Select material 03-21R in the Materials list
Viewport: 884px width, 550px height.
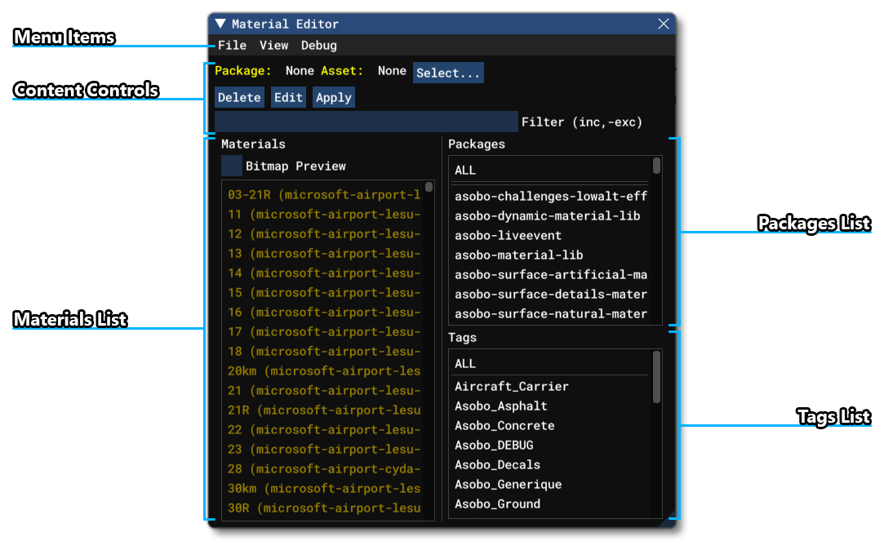322,194
